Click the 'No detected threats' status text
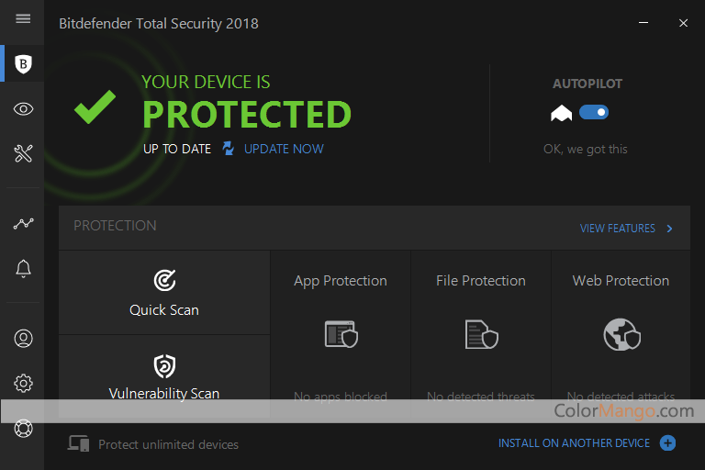 point(481,397)
